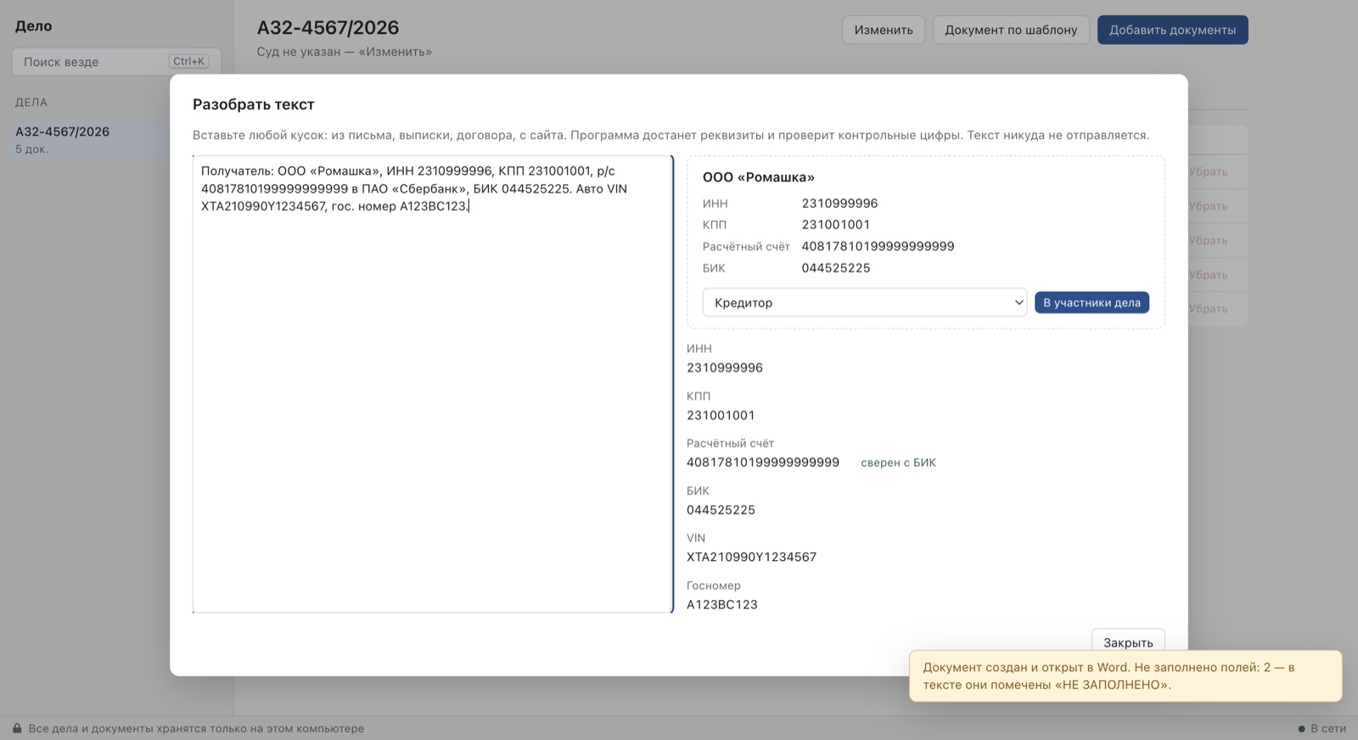Click the «5 док.» count under the case
The image size is (1358, 740).
(31, 149)
